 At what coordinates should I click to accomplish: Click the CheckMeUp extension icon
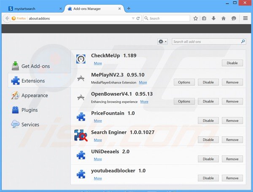click(81, 59)
